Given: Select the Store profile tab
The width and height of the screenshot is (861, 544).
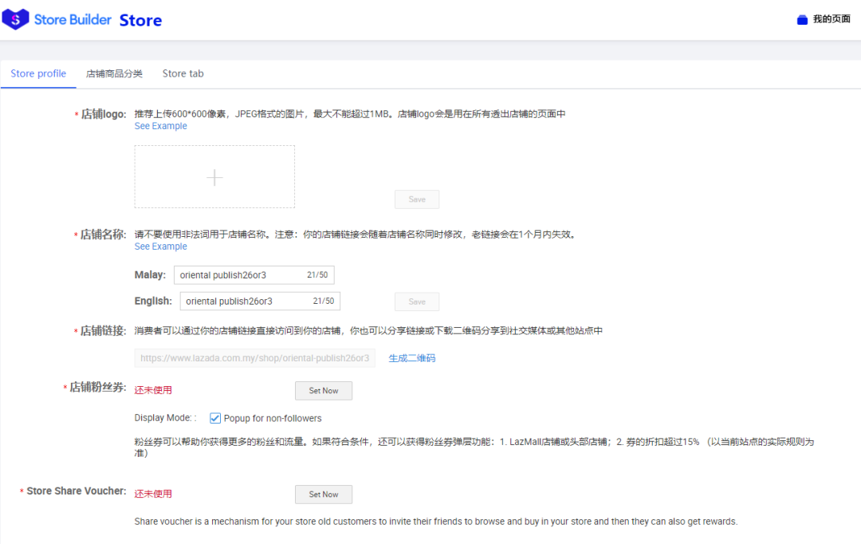Looking at the screenshot, I should click(37, 73).
